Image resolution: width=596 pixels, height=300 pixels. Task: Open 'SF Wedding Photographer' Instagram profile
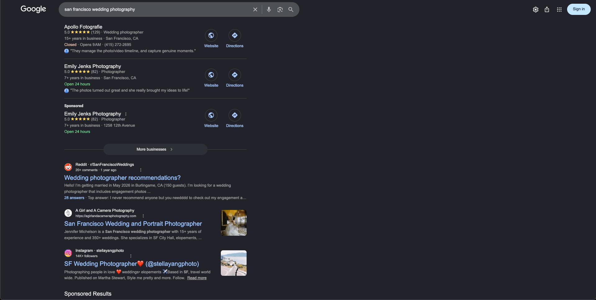click(132, 264)
